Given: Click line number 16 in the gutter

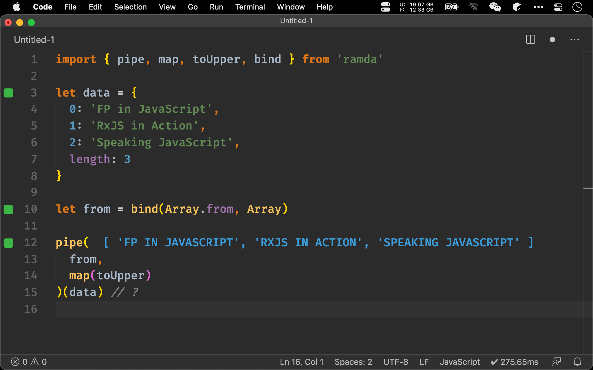Looking at the screenshot, I should point(31,309).
